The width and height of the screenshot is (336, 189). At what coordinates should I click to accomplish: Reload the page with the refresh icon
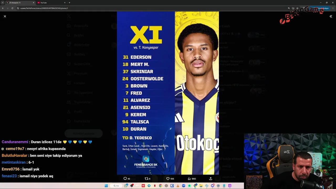click(x=12, y=8)
